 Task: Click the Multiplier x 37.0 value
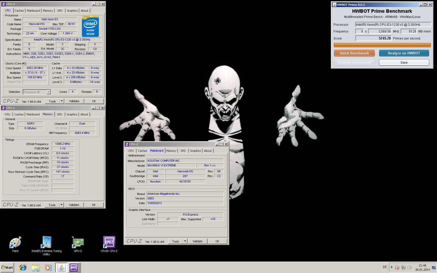tap(35, 73)
